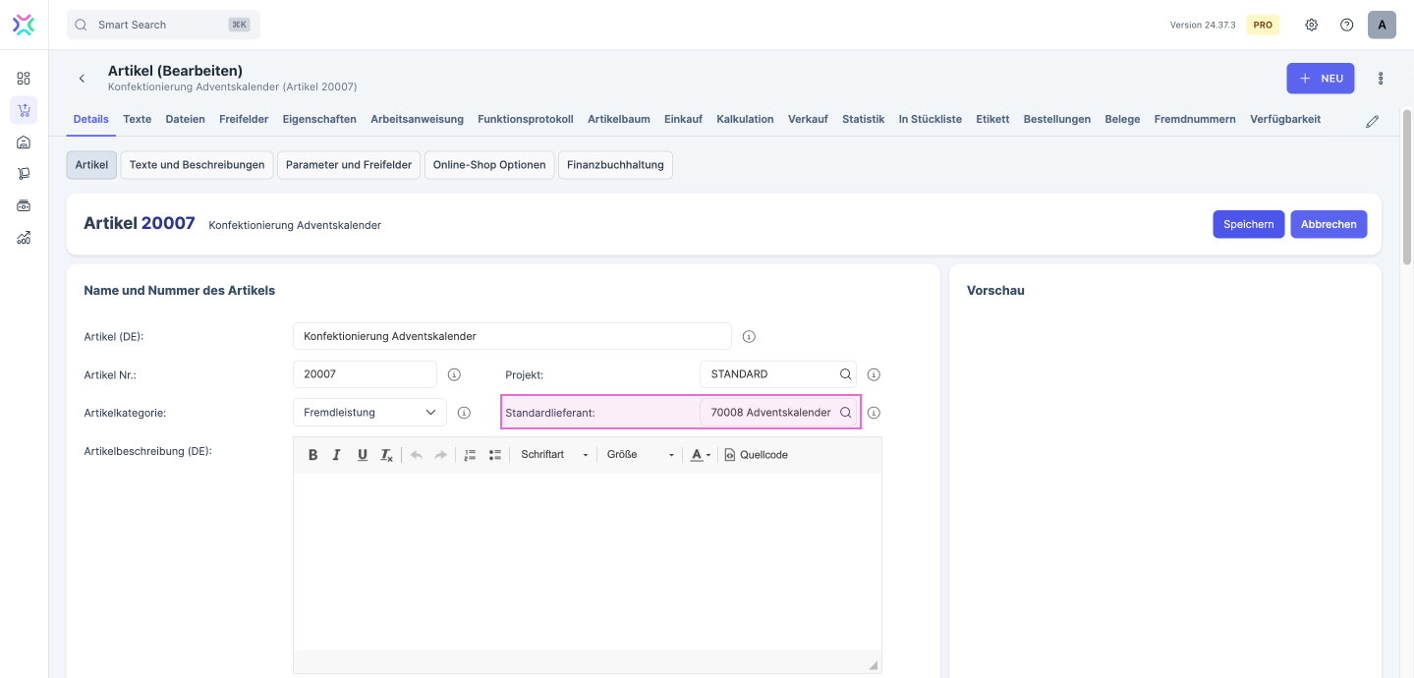Open the text color picker
1414x678 pixels.
click(x=700, y=455)
